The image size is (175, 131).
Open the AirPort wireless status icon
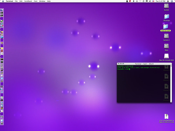[140, 1]
